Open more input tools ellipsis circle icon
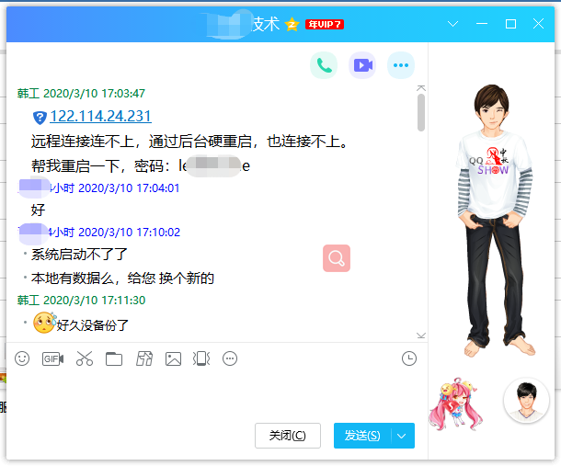 [230, 358]
